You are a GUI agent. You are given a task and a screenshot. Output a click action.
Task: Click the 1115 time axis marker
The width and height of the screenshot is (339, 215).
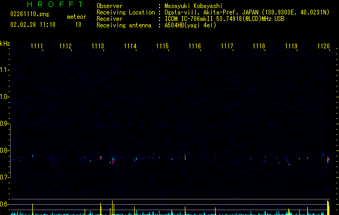point(162,46)
